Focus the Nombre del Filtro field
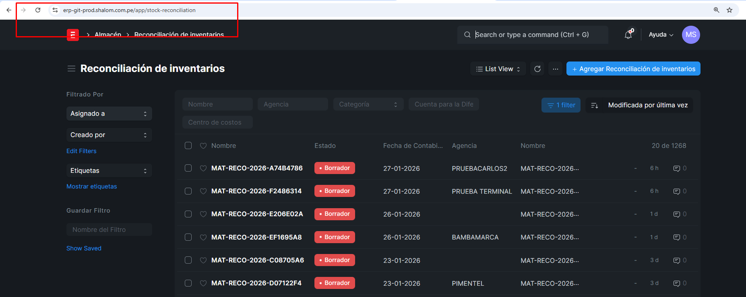This screenshot has height=297, width=746. click(x=109, y=229)
